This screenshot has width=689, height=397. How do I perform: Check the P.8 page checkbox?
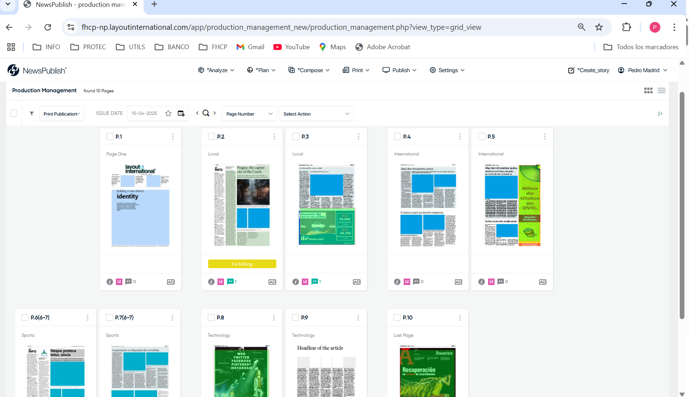(211, 318)
